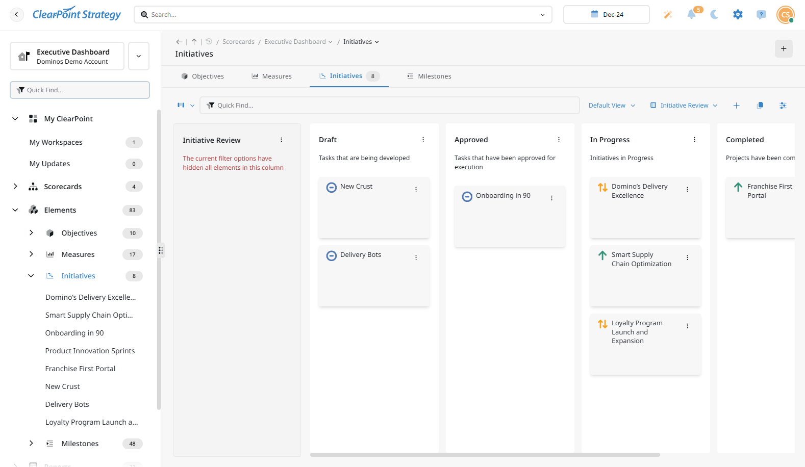Screen dimensions: 805x467
Task: Click the sidebar Quick Find field
Action: click(80, 90)
